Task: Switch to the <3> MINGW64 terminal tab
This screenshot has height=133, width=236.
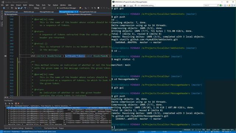Action: coord(145,6)
